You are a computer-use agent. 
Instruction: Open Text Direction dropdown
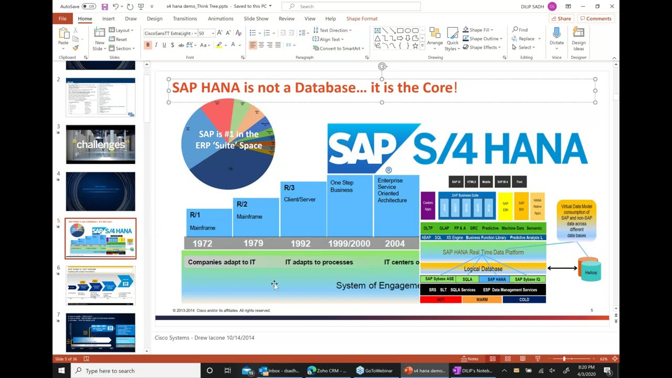(332, 30)
